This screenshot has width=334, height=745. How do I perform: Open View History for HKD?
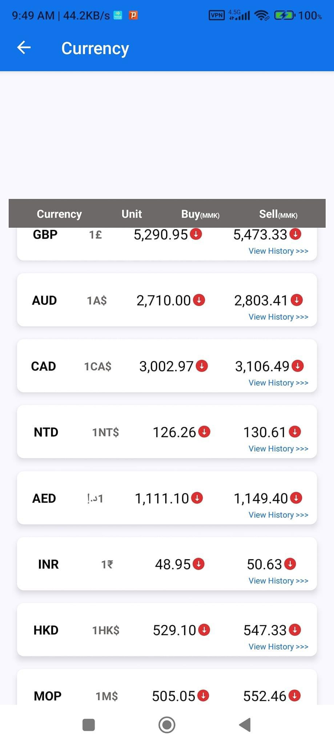(x=278, y=646)
